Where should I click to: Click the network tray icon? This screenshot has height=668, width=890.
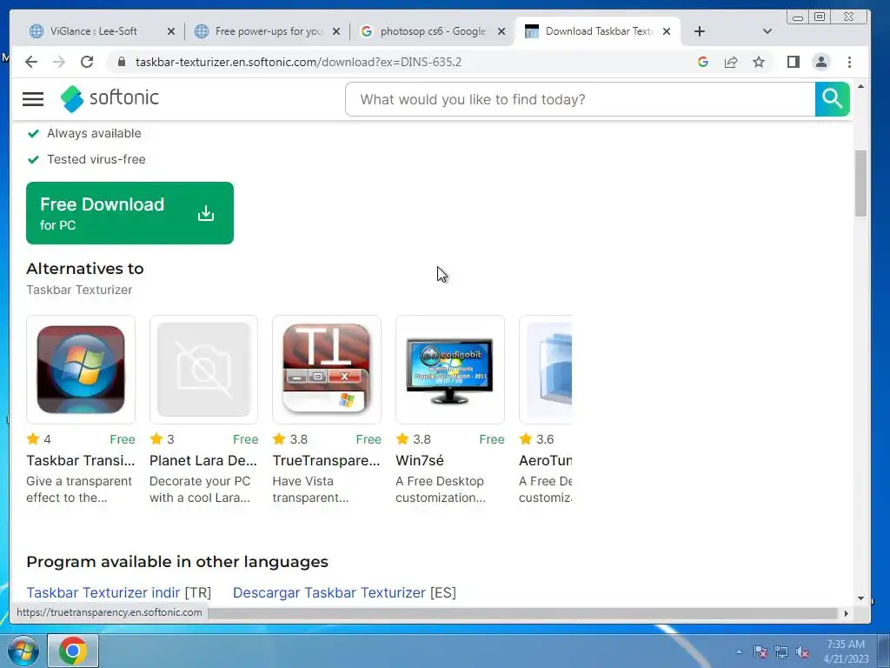(x=781, y=651)
